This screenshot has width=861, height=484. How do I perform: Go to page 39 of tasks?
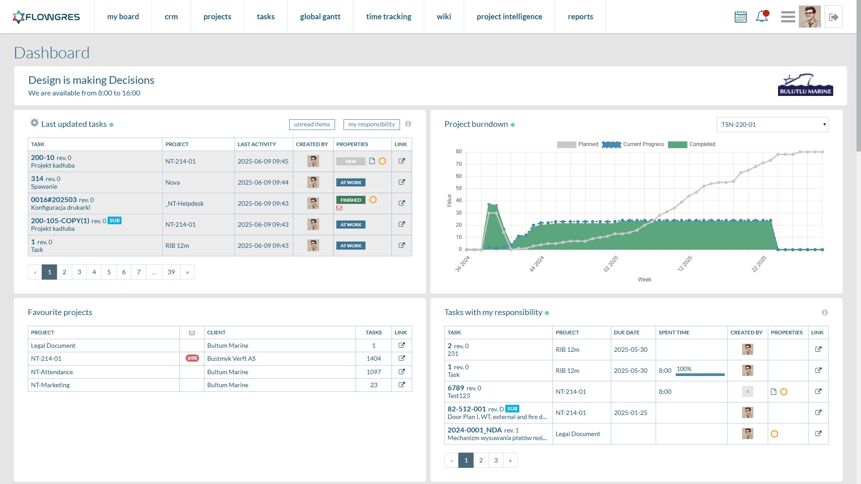click(x=171, y=272)
